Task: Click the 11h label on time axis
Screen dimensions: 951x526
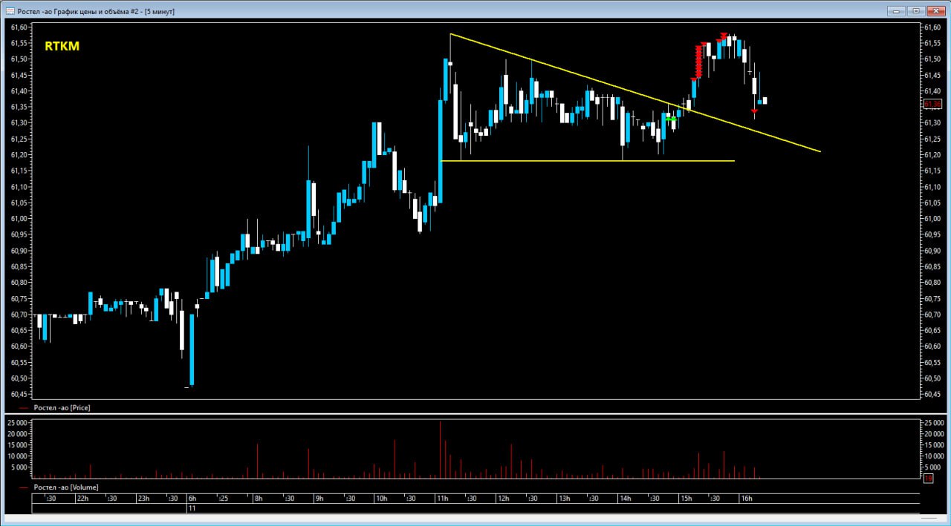Action: tap(442, 498)
